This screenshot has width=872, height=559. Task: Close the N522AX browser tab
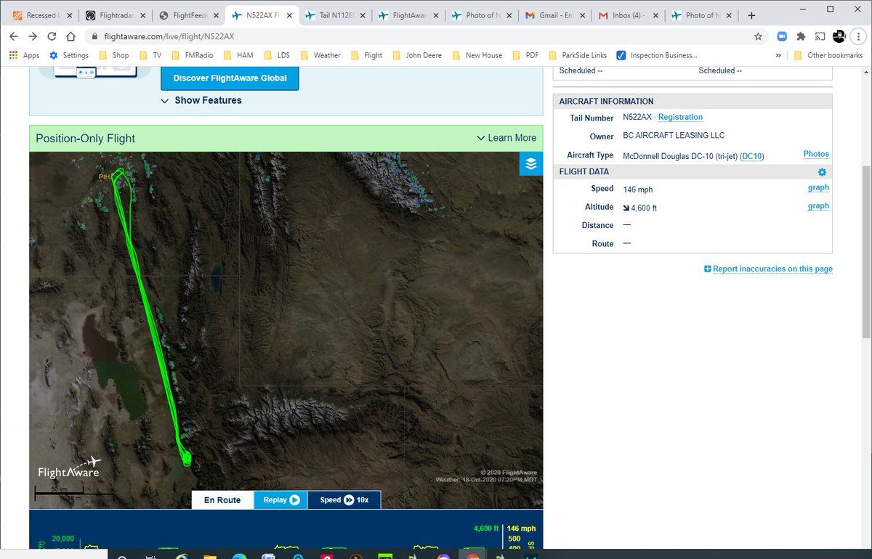289,15
